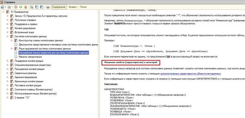
Task: Click the next topic toolbar icon
Action: (41, 7)
